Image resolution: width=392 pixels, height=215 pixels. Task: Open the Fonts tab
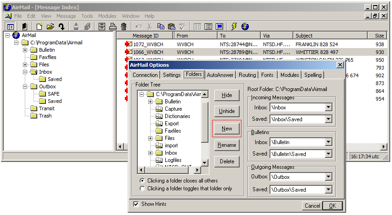(267, 75)
